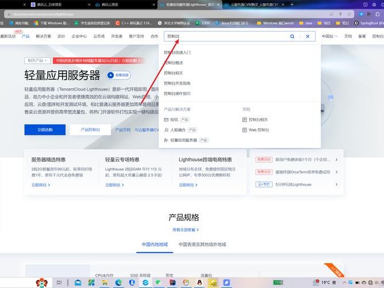Image resolution: width=384 pixels, height=288 pixels.
Task: Expand the 中国站 region dropdown
Action: coord(329,36)
